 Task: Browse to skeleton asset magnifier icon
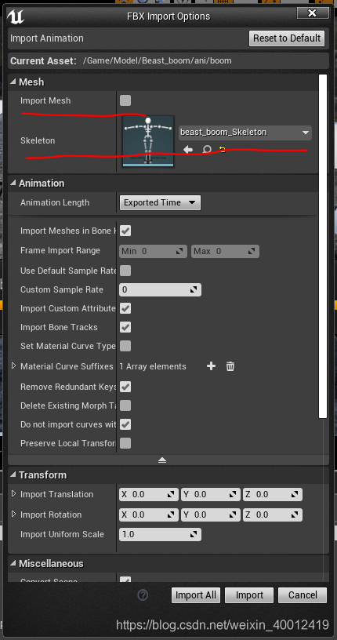coord(207,149)
